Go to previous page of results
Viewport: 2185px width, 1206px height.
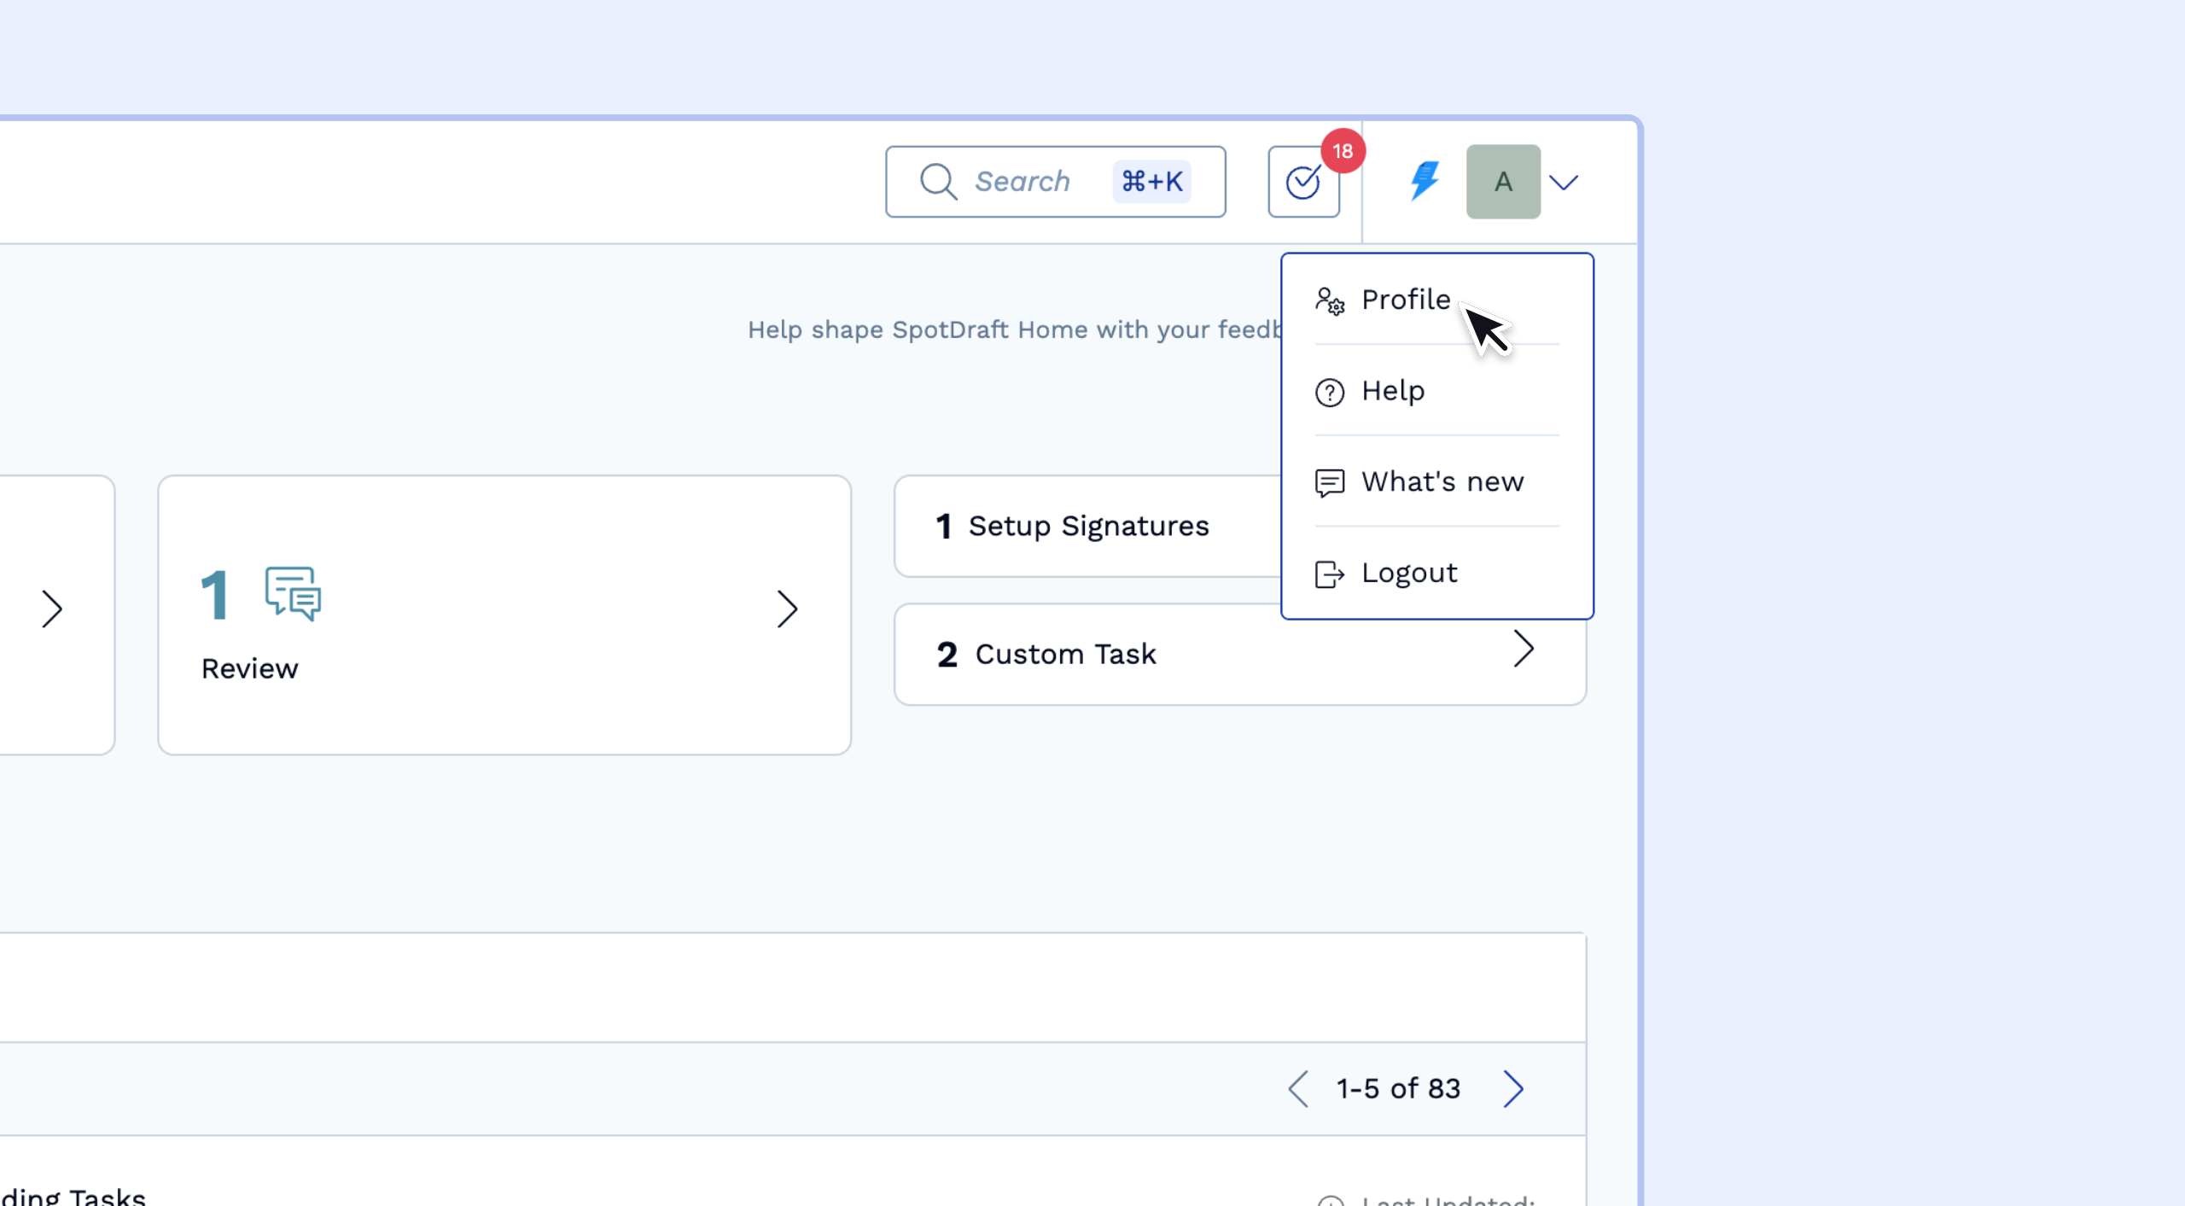(x=1298, y=1089)
